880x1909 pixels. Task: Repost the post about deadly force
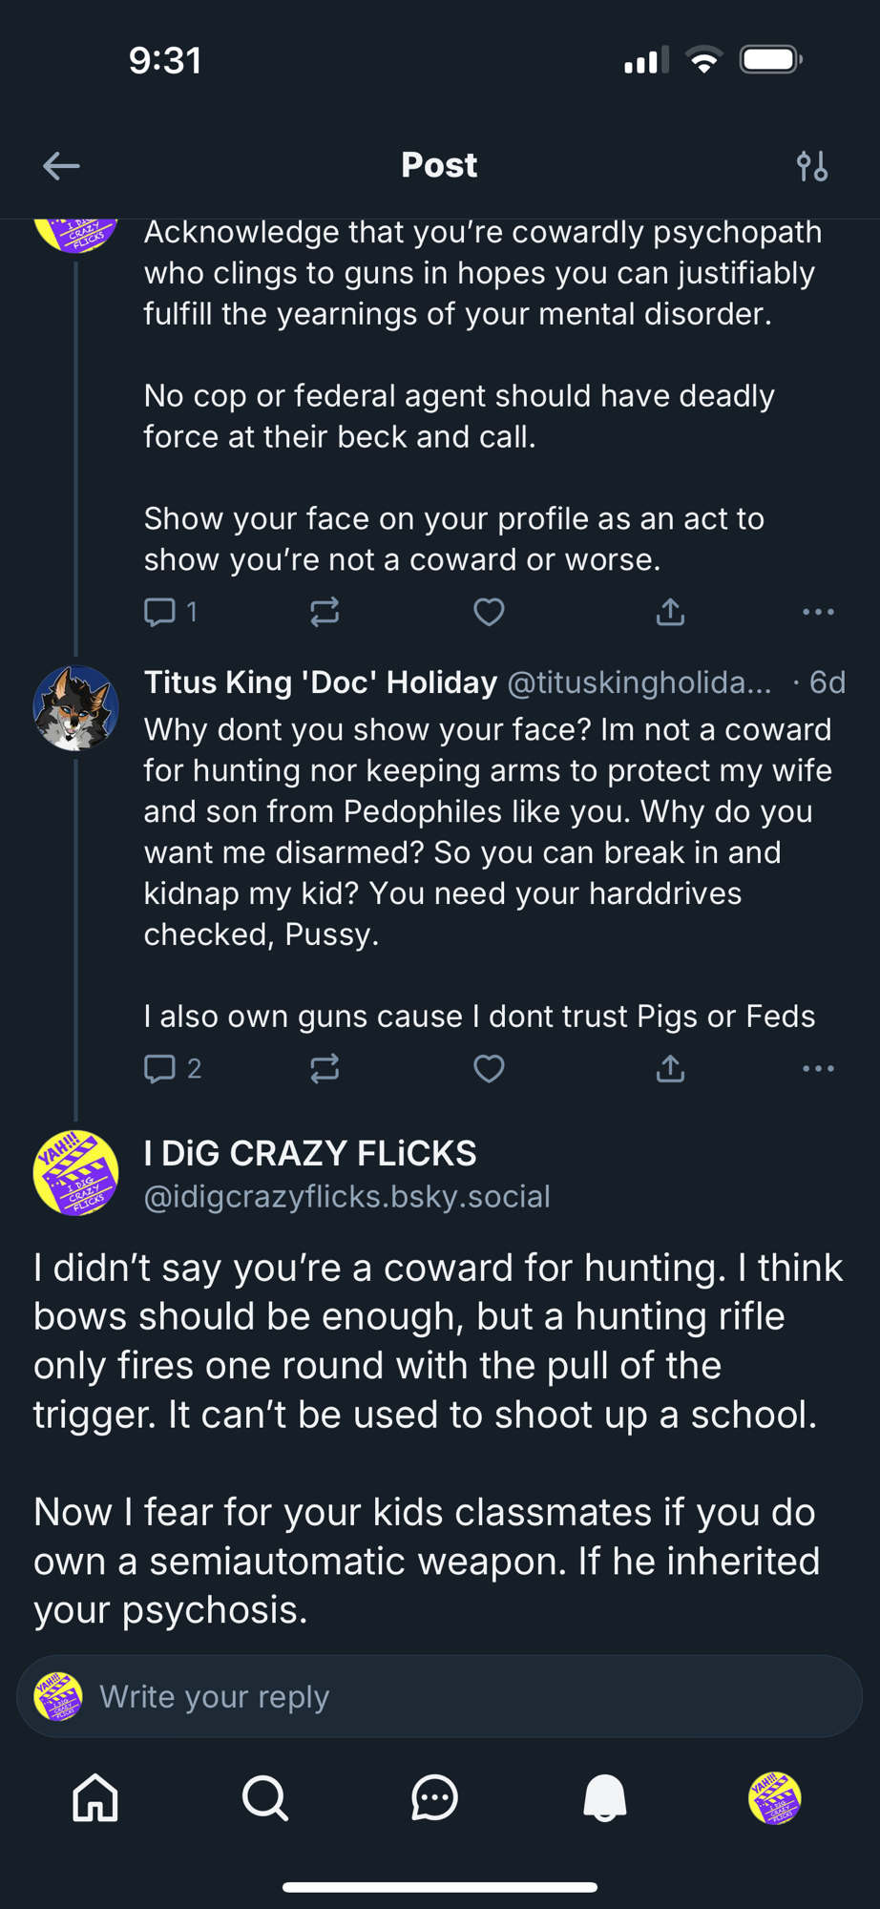pyautogui.click(x=325, y=612)
